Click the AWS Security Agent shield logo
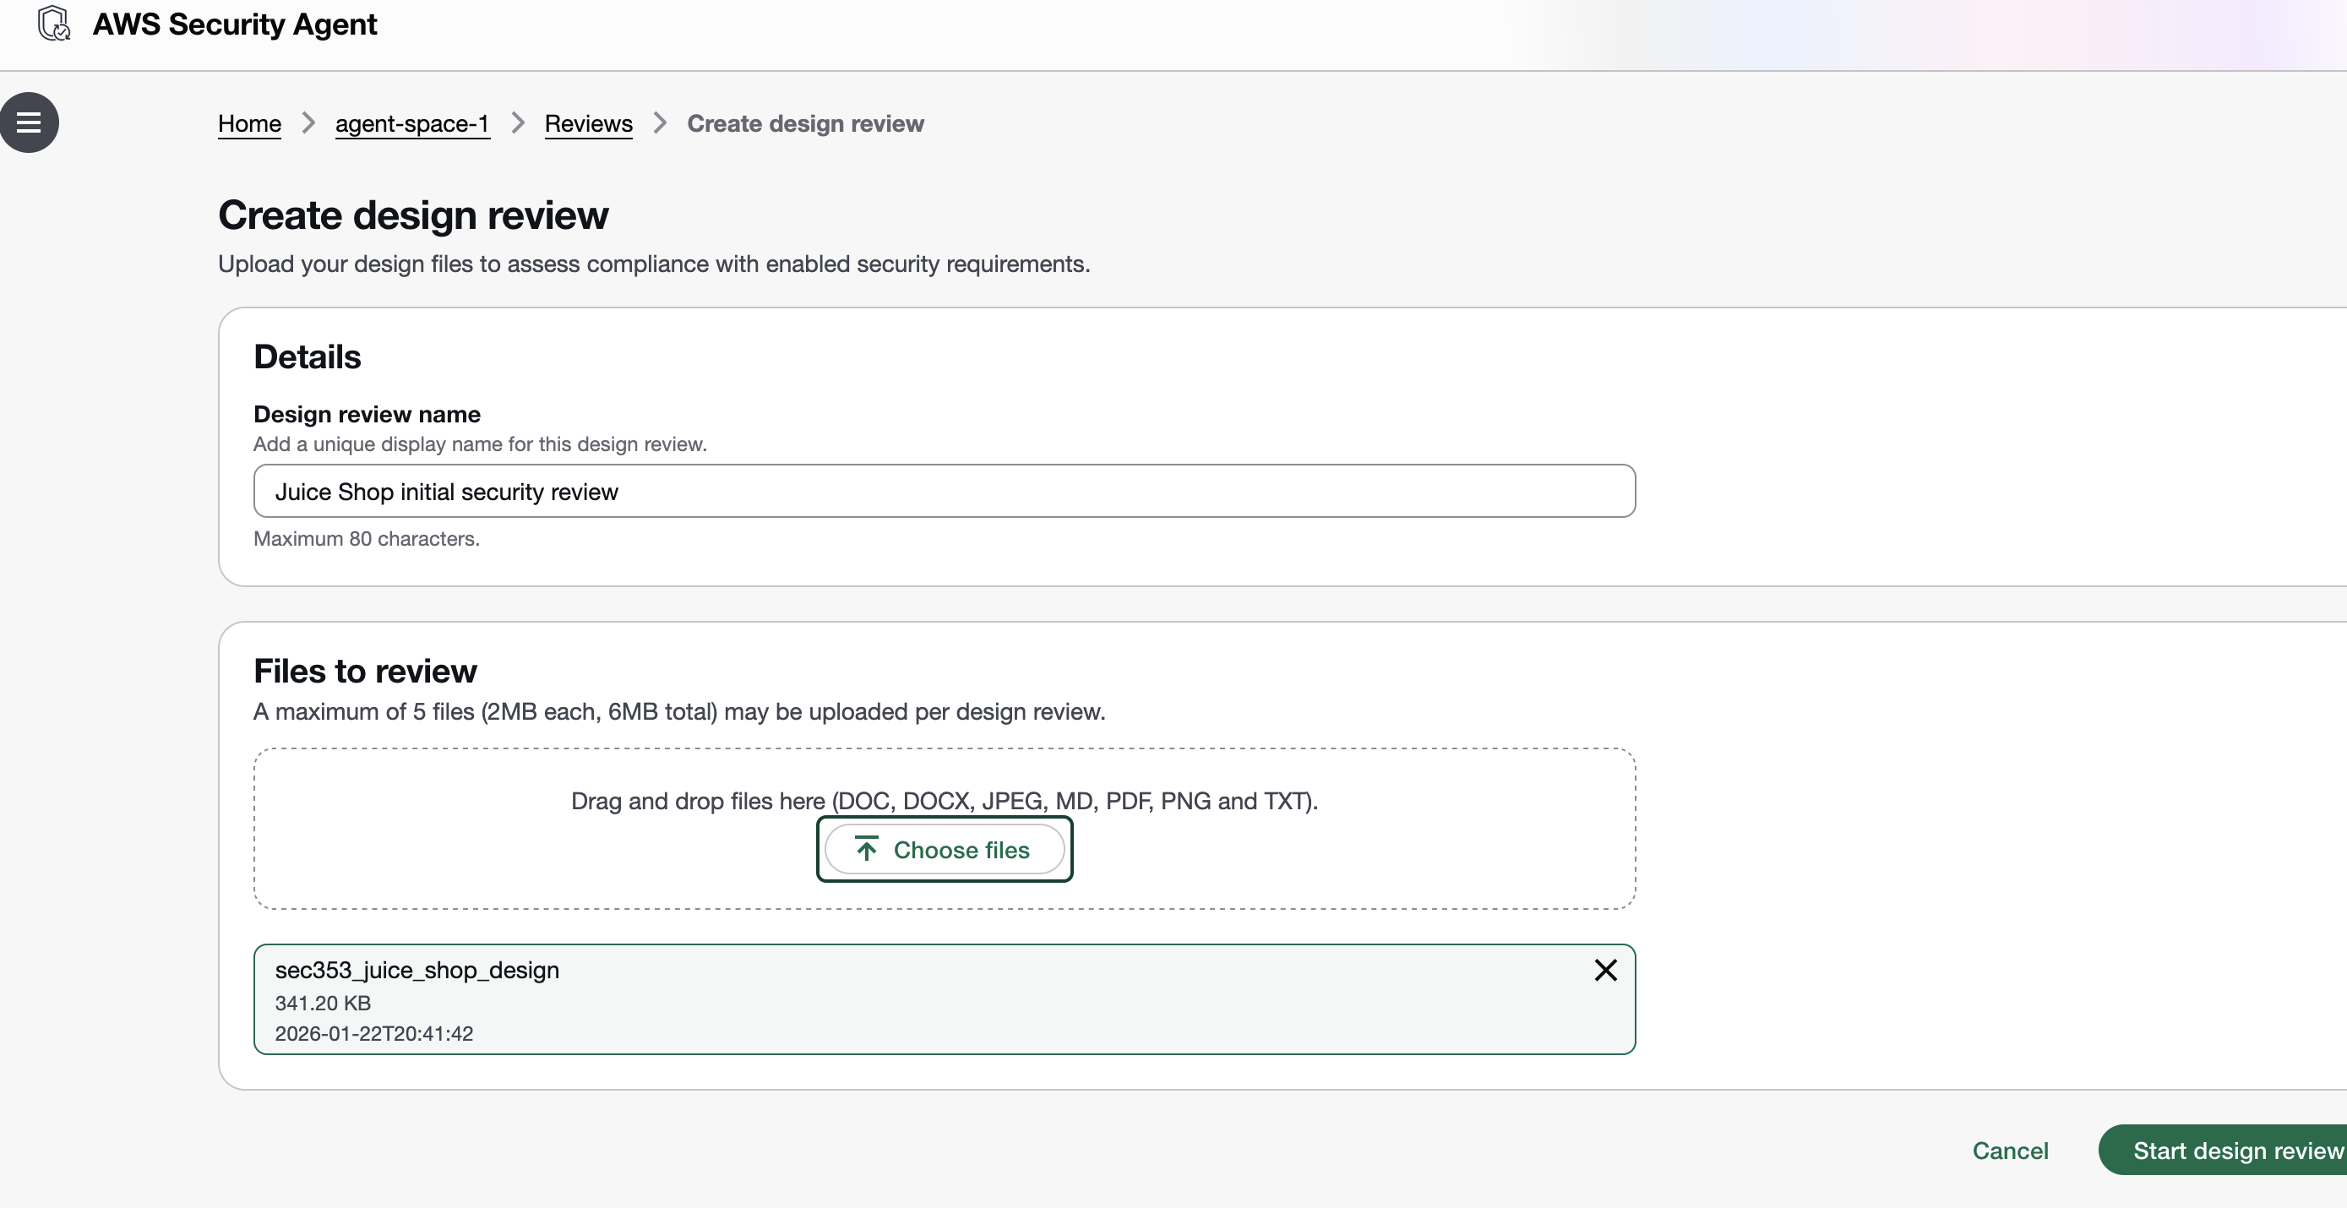2347x1208 pixels. (55, 24)
